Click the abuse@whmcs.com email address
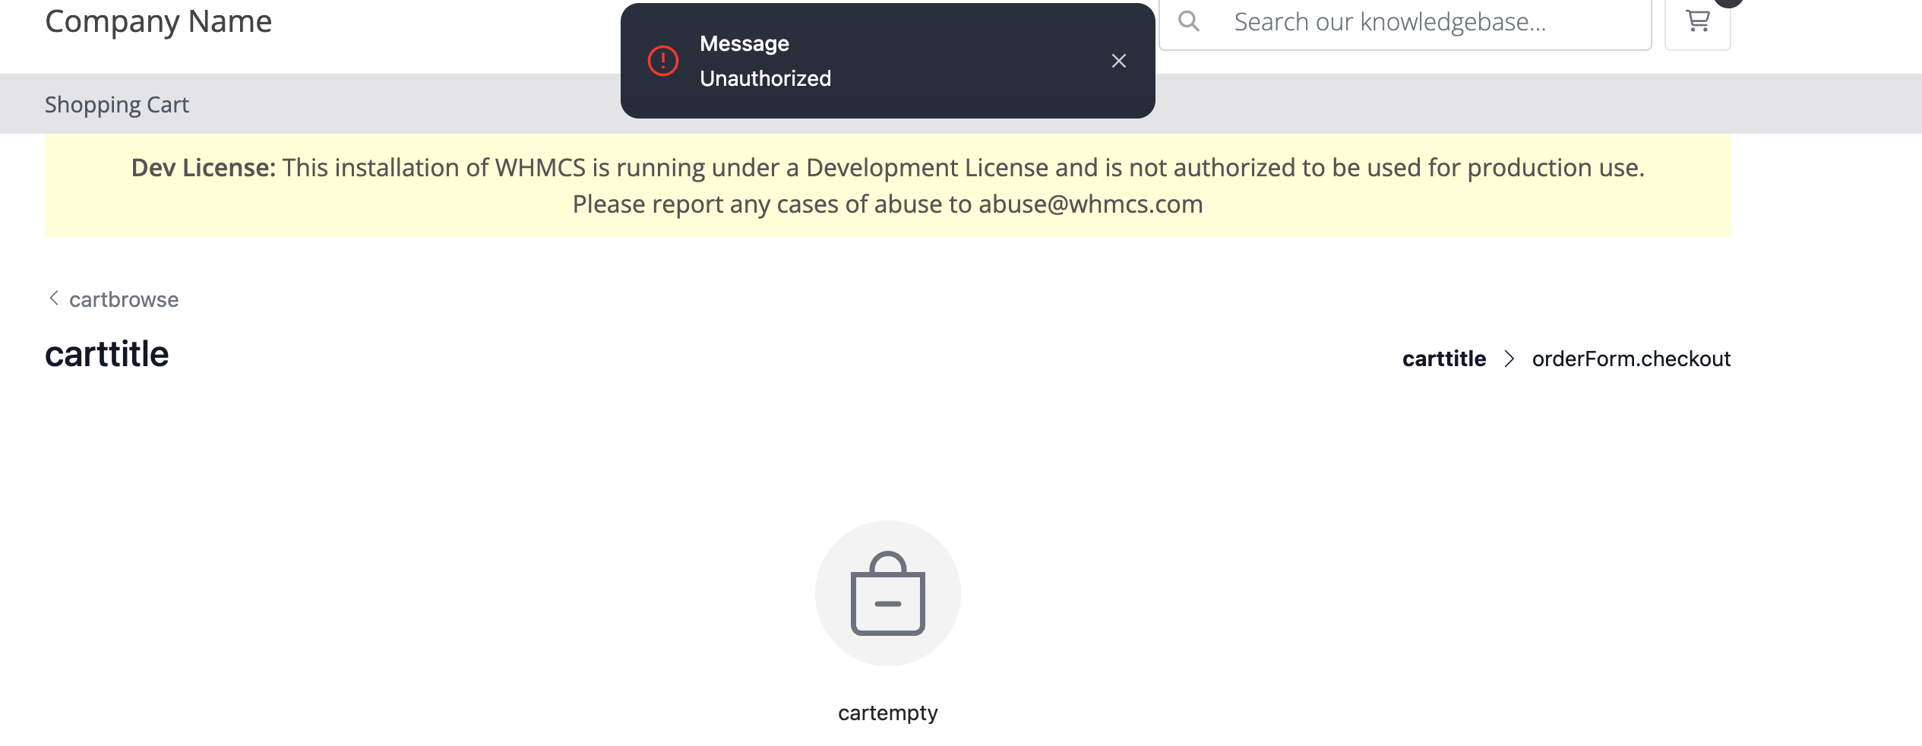The height and width of the screenshot is (746, 1922). (x=1090, y=204)
